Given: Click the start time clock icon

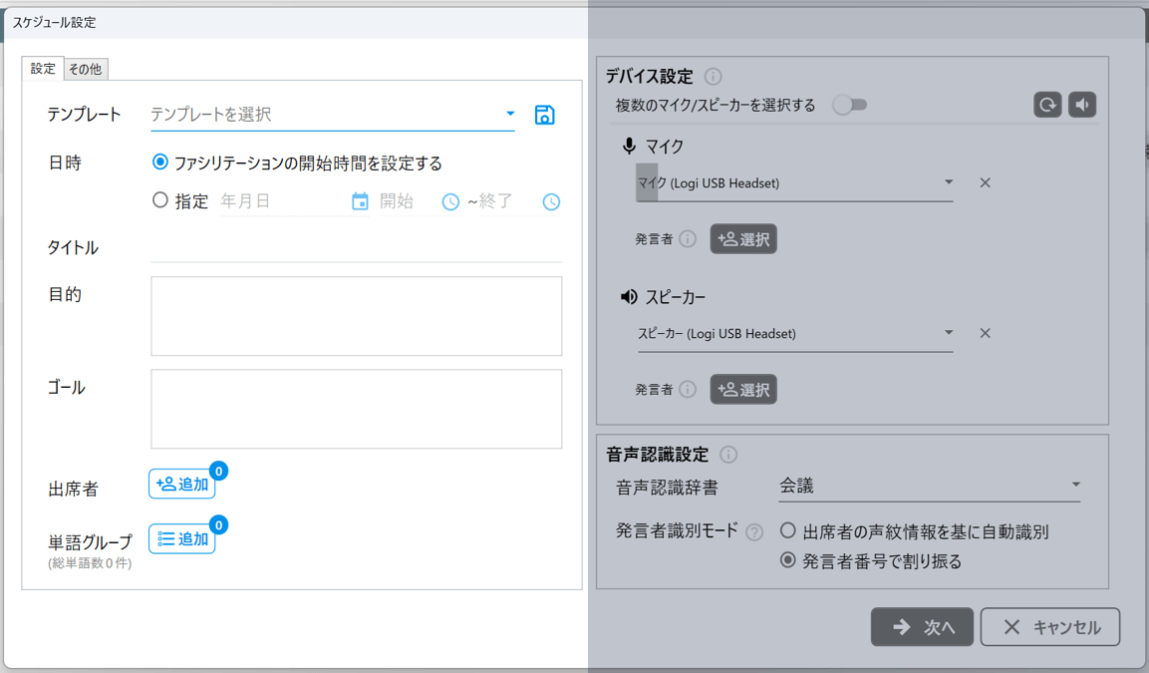Looking at the screenshot, I should [x=450, y=201].
